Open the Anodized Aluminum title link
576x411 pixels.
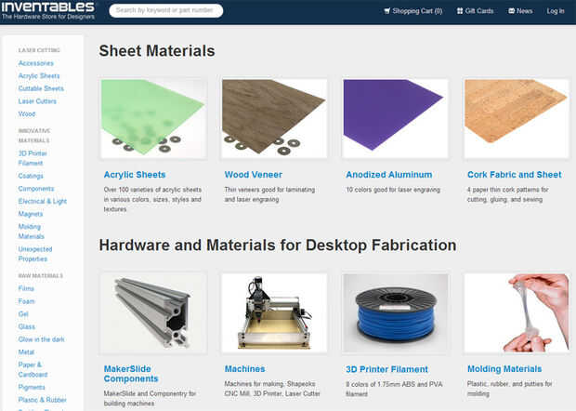click(x=389, y=175)
